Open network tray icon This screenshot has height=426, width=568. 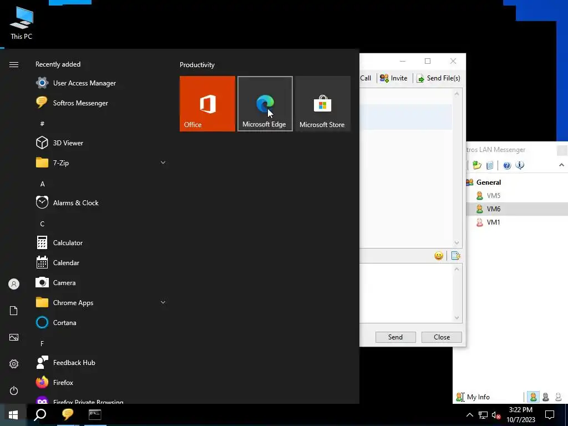(483, 415)
